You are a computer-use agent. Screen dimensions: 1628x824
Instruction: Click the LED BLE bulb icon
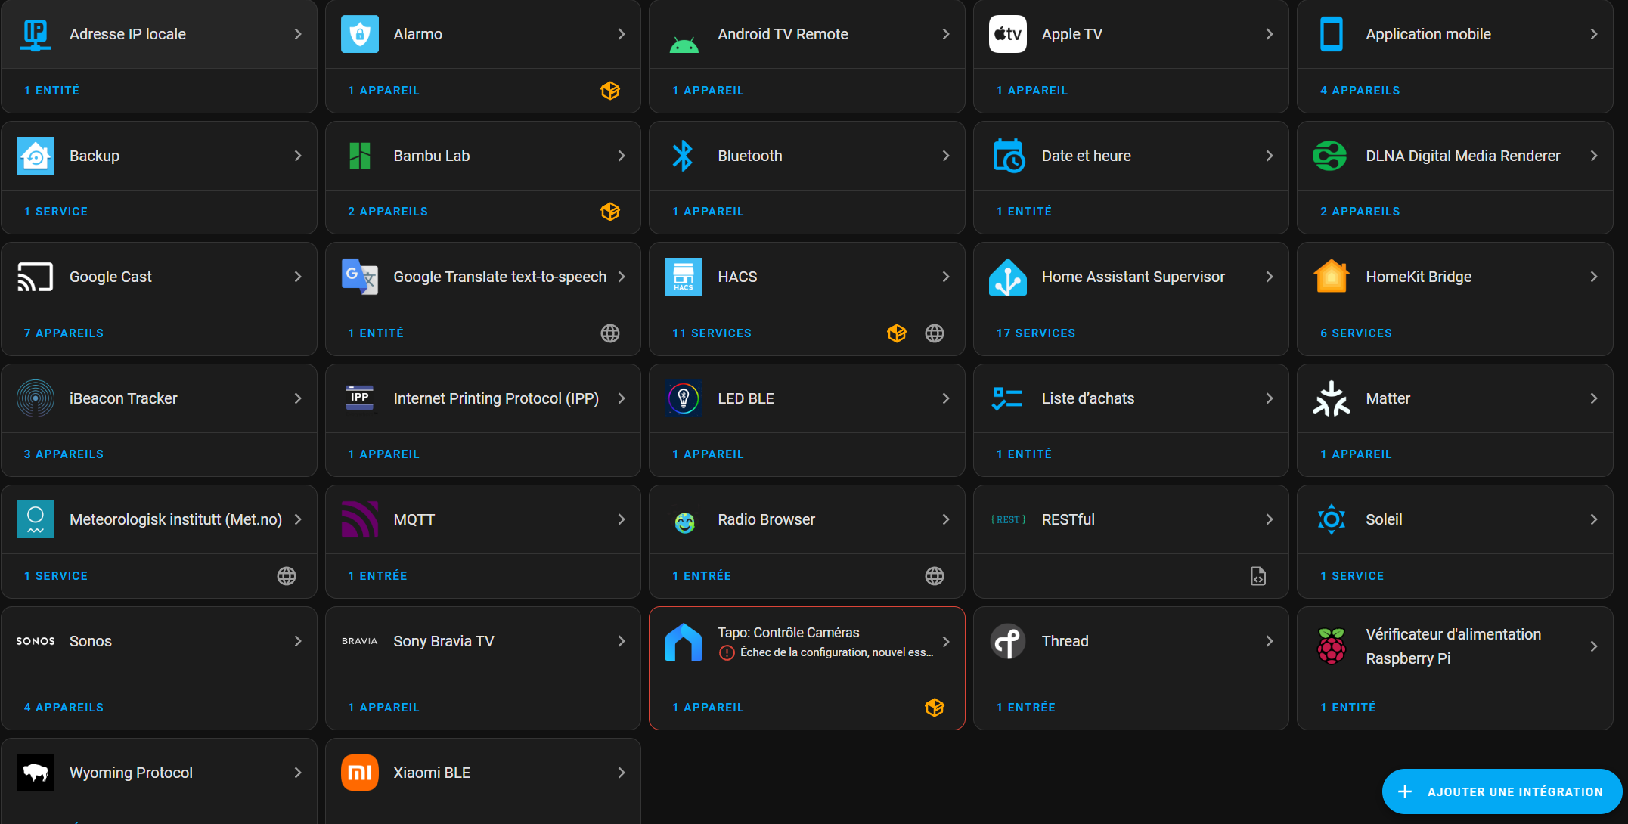684,398
